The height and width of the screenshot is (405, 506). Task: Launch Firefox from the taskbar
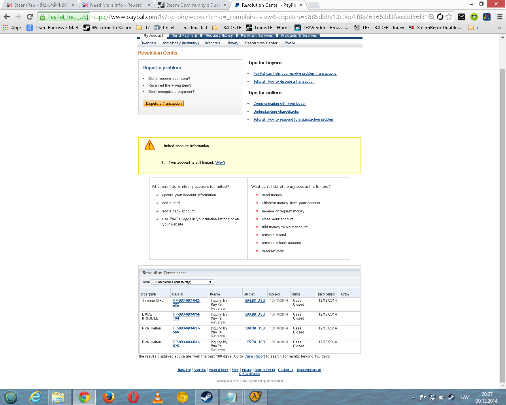click(109, 397)
